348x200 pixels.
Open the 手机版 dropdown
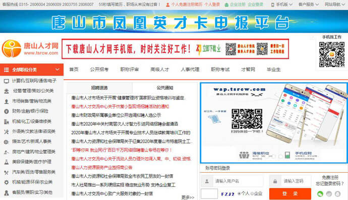tap(284, 5)
